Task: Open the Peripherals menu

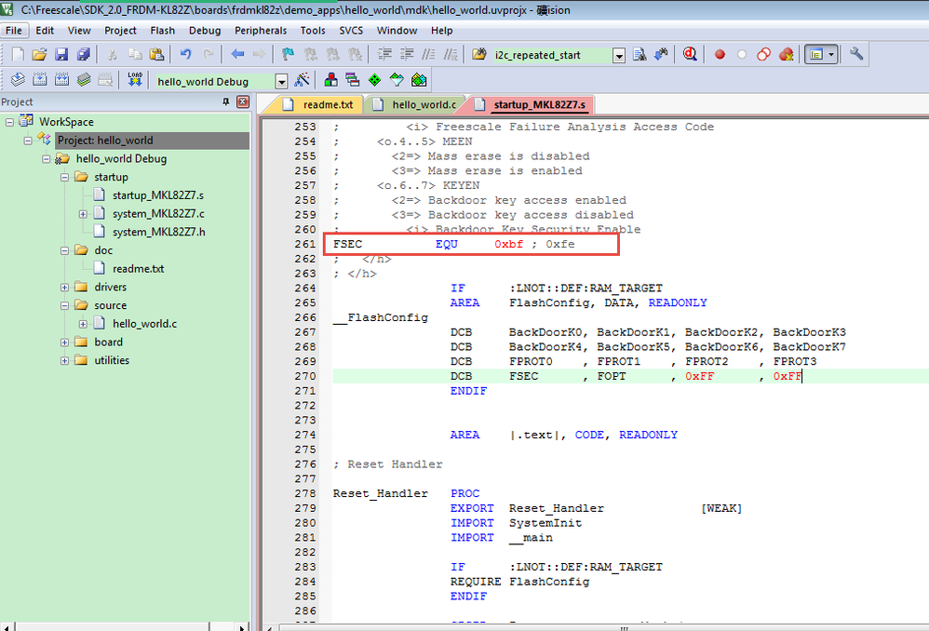Action: 261,30
